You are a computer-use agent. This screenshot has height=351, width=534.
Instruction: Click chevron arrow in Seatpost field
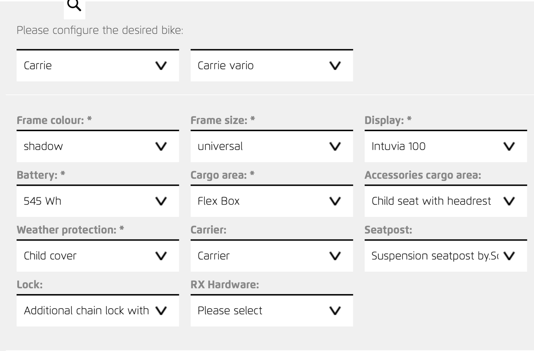tap(509, 256)
